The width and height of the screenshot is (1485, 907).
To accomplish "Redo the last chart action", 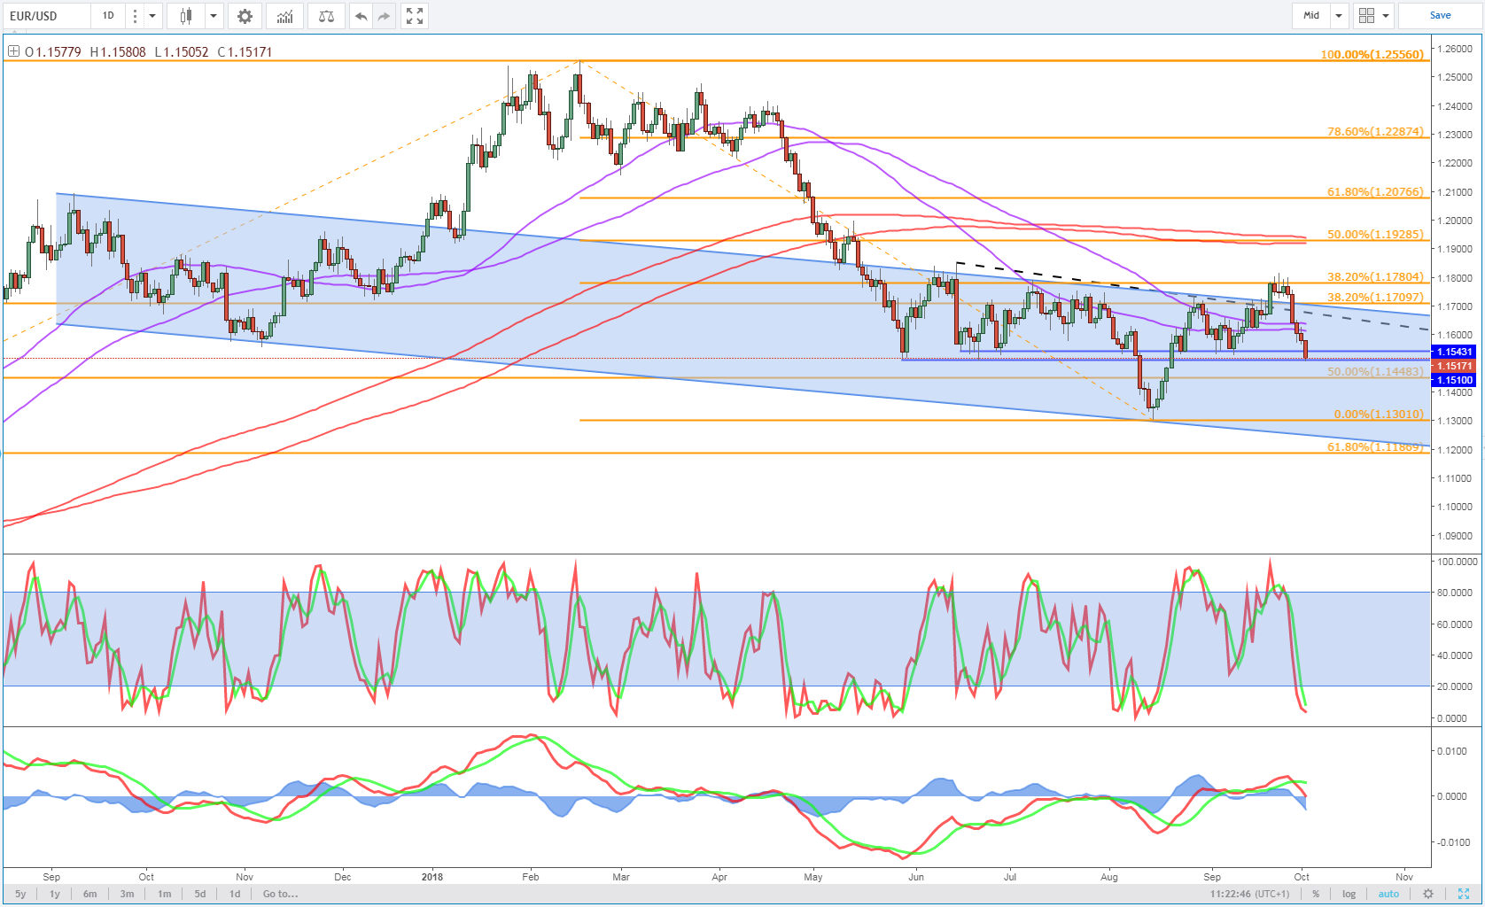I will 384,16.
